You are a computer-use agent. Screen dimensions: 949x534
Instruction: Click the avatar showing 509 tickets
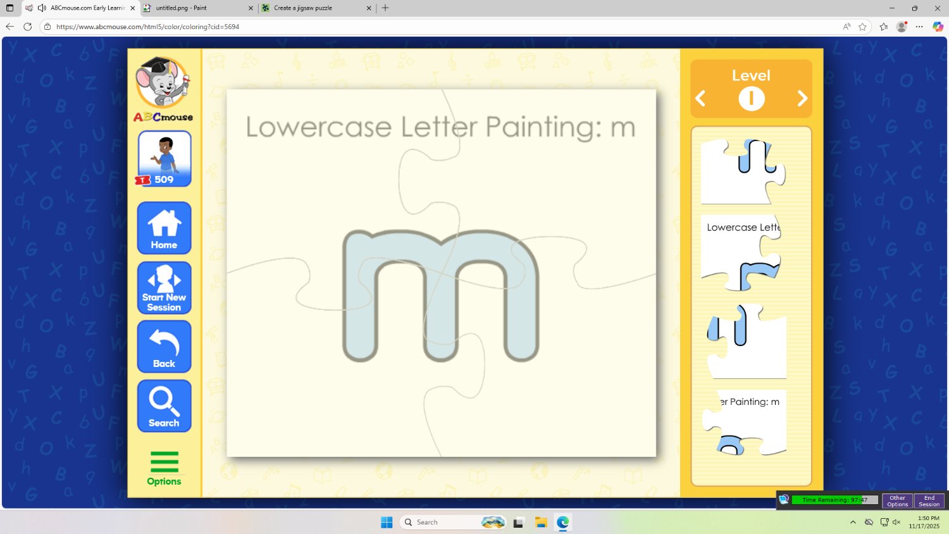coord(163,157)
